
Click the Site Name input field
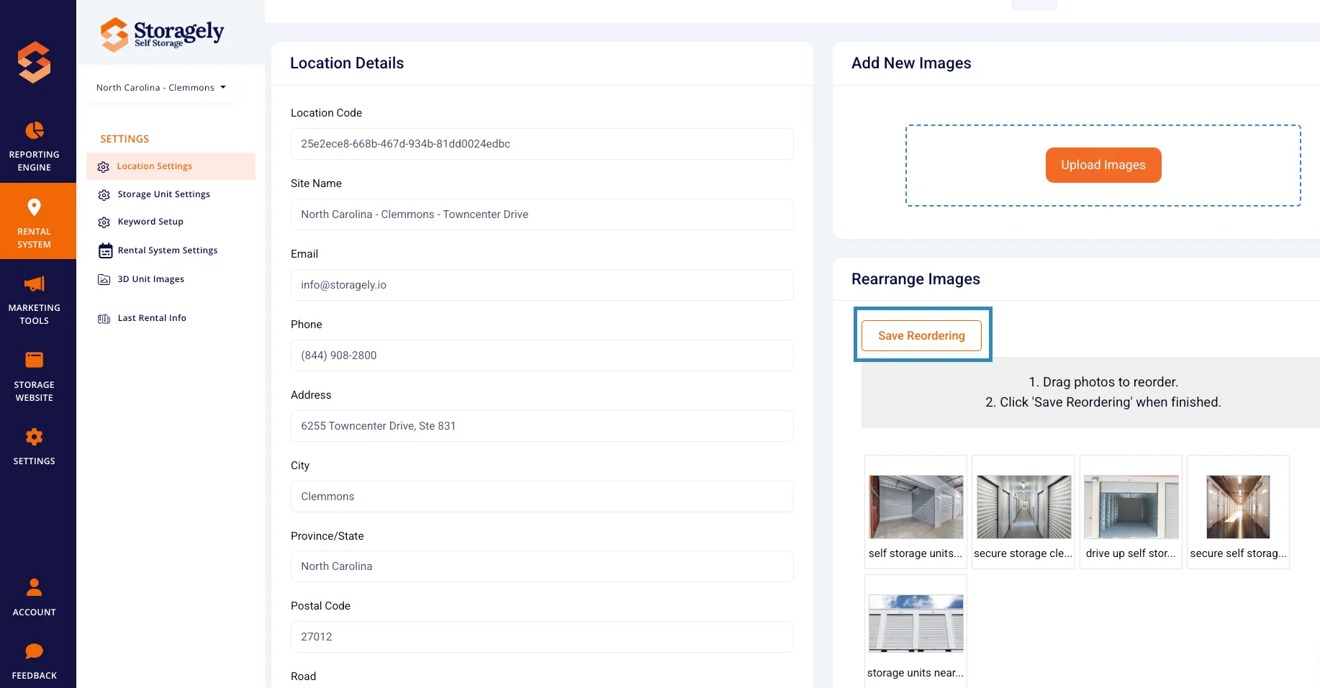542,214
